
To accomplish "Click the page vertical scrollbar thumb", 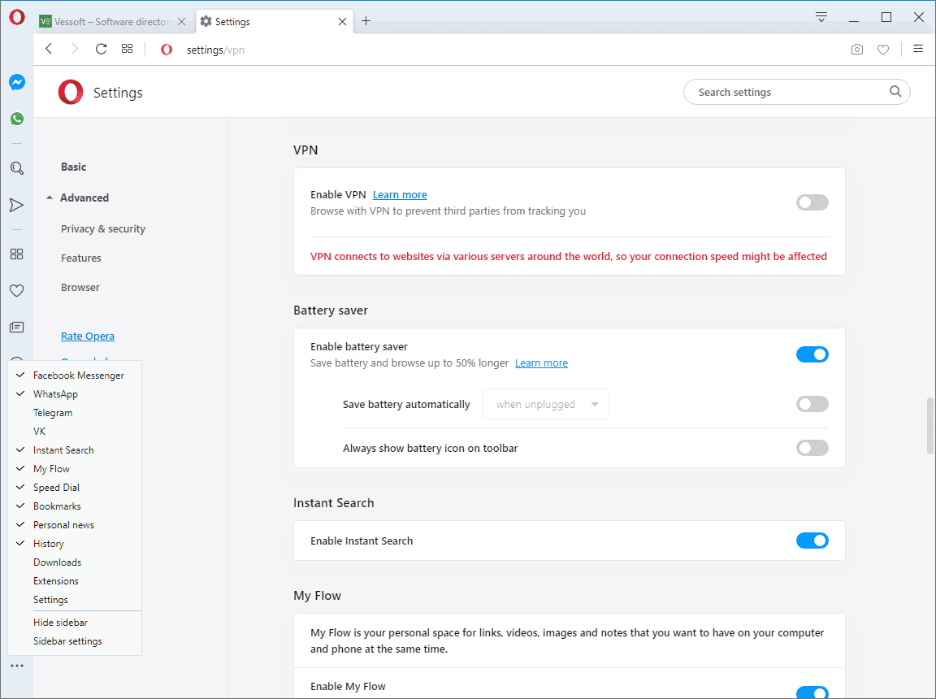I will point(930,426).
